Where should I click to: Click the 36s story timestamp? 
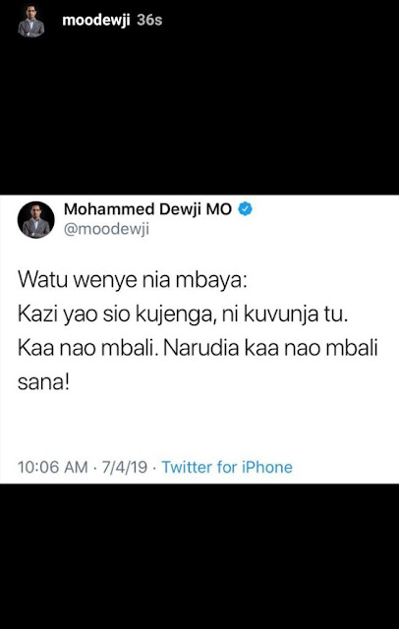point(149,20)
